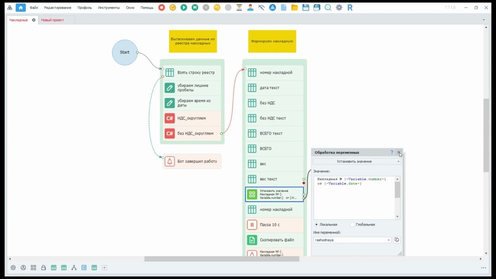The height and width of the screenshot is (279, 496).
Task: Open the Окно menu
Action: (130, 8)
